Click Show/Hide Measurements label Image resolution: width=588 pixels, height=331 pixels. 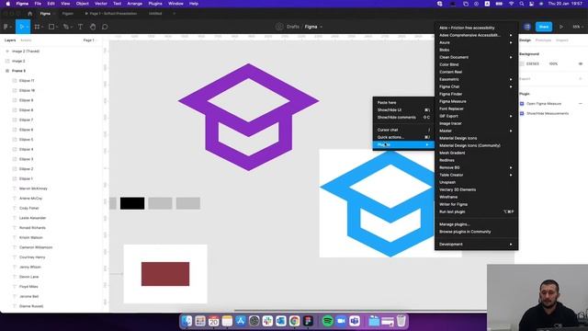tap(548, 113)
